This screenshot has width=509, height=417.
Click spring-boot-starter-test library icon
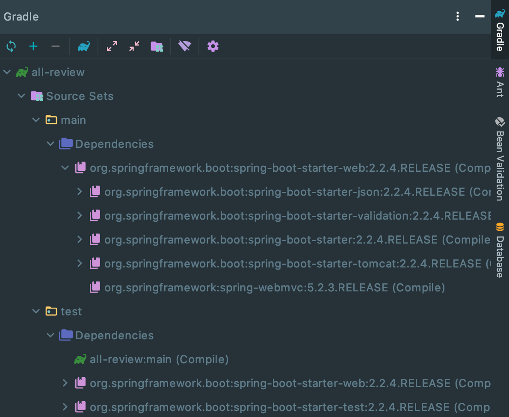coord(80,407)
